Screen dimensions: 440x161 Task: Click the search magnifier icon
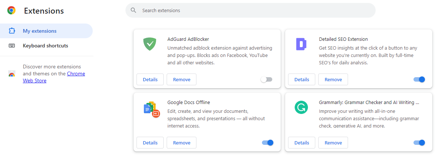pos(134,10)
